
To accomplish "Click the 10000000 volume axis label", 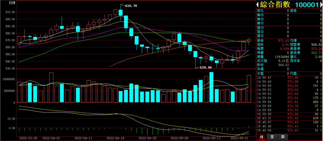I will [9, 79].
